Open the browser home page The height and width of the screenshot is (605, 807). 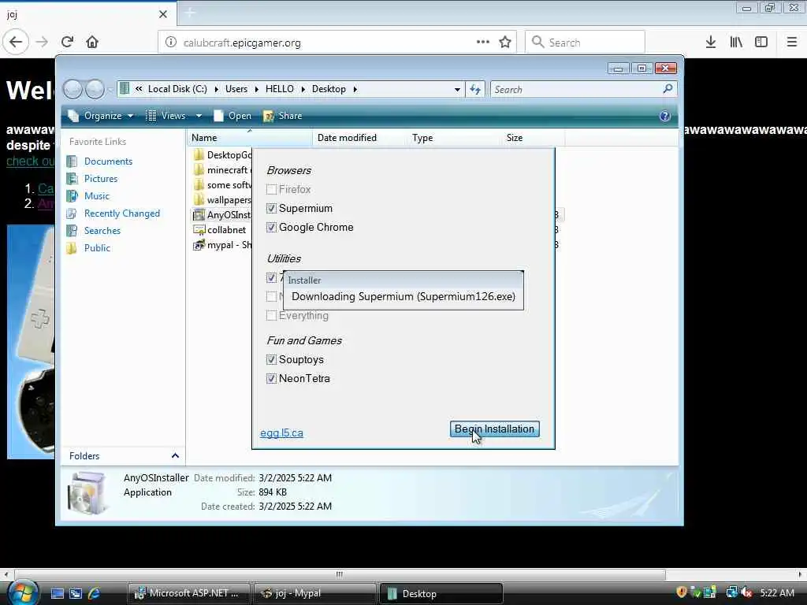point(92,42)
